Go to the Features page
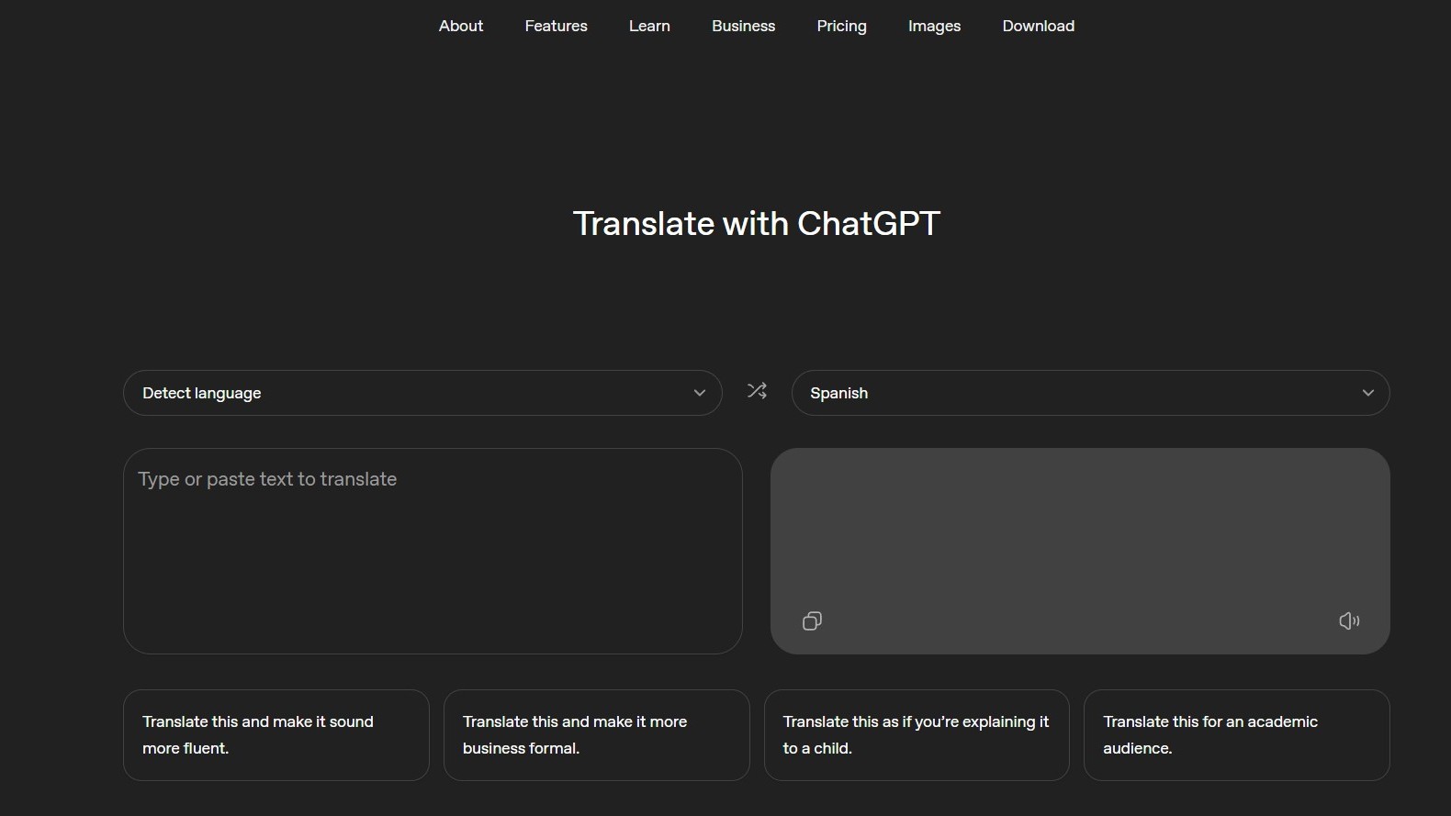 click(x=556, y=26)
